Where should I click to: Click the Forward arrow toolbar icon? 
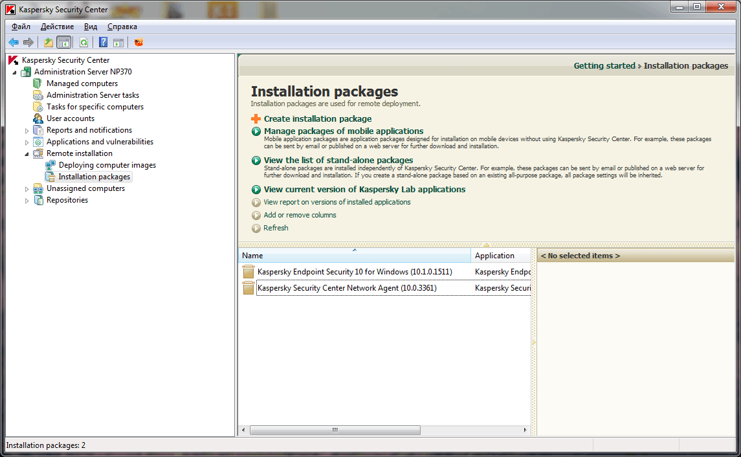tap(28, 43)
